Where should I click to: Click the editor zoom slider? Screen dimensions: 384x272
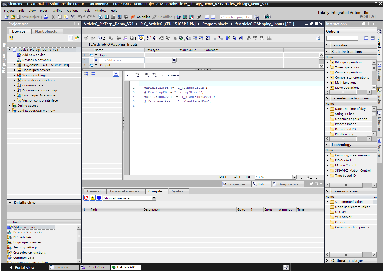coord(310,177)
